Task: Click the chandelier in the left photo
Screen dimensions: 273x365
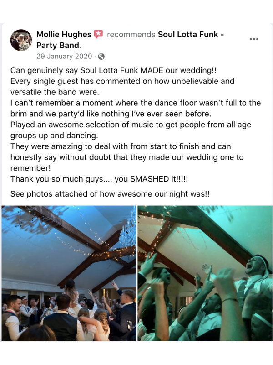Action: (128, 230)
